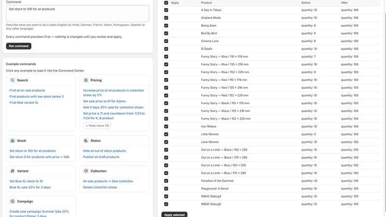Uncheck the Cinema Love row checkbox
The height and width of the screenshot is (217, 386).
[166, 41]
